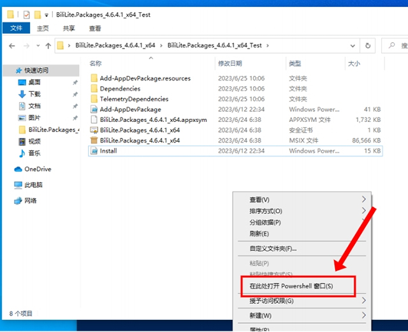This screenshot has width=408, height=332.
Task: Open the recent locations dropdown arrow
Action: coord(38,46)
